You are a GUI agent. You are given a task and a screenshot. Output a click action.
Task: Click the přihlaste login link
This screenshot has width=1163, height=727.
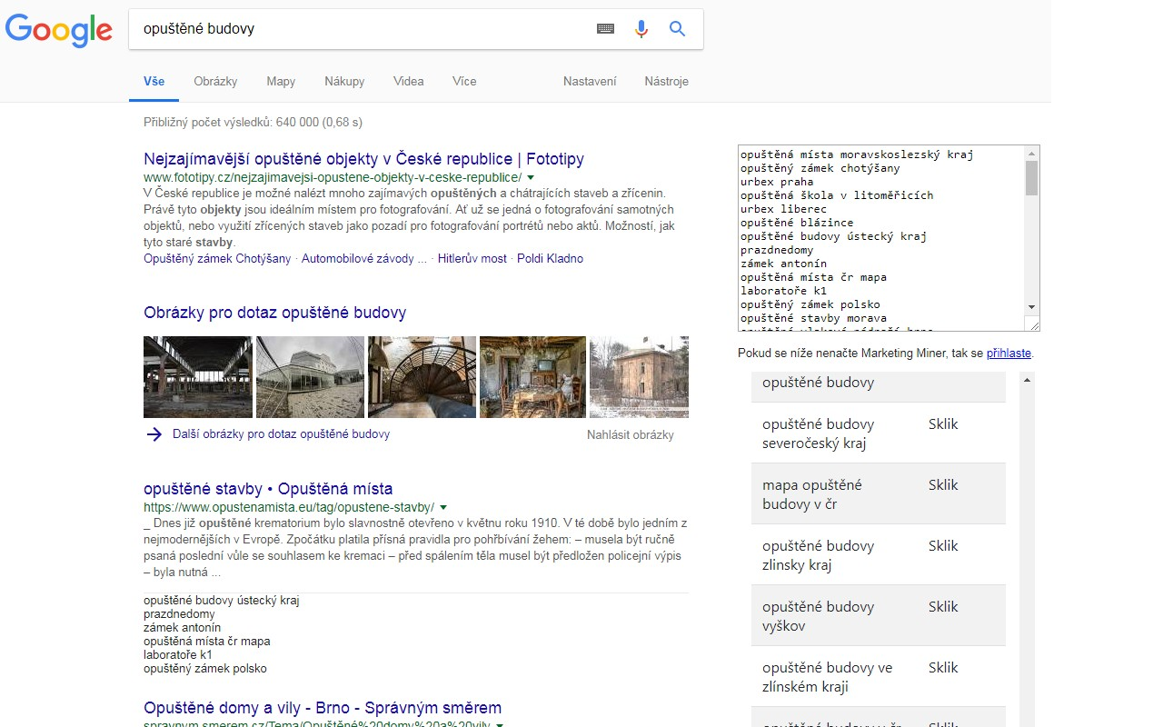[1009, 353]
